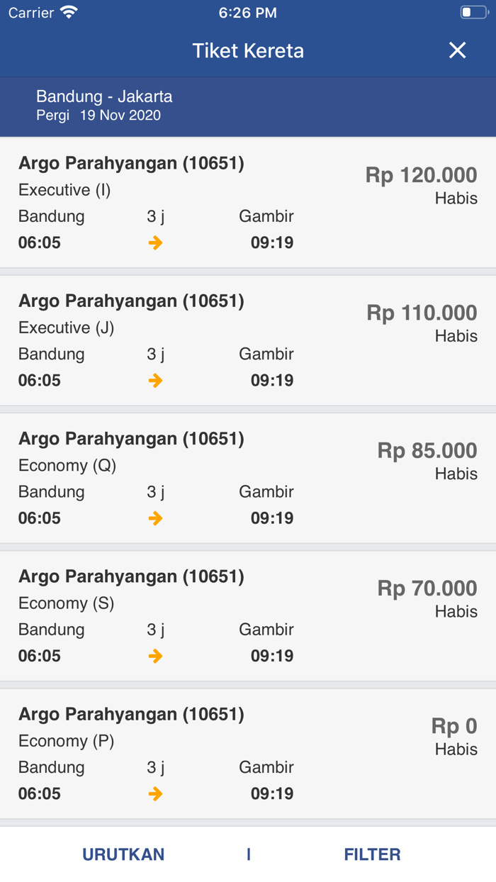Click orange arrow on Executive (I) ticket
The height and width of the screenshot is (882, 496).
coord(154,242)
